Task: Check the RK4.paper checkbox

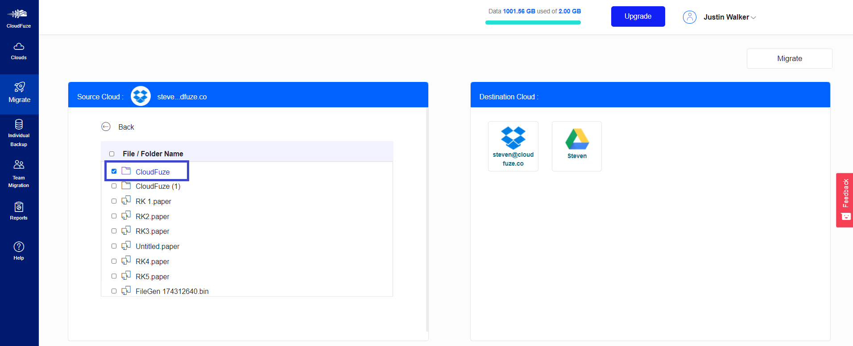Action: 114,261
